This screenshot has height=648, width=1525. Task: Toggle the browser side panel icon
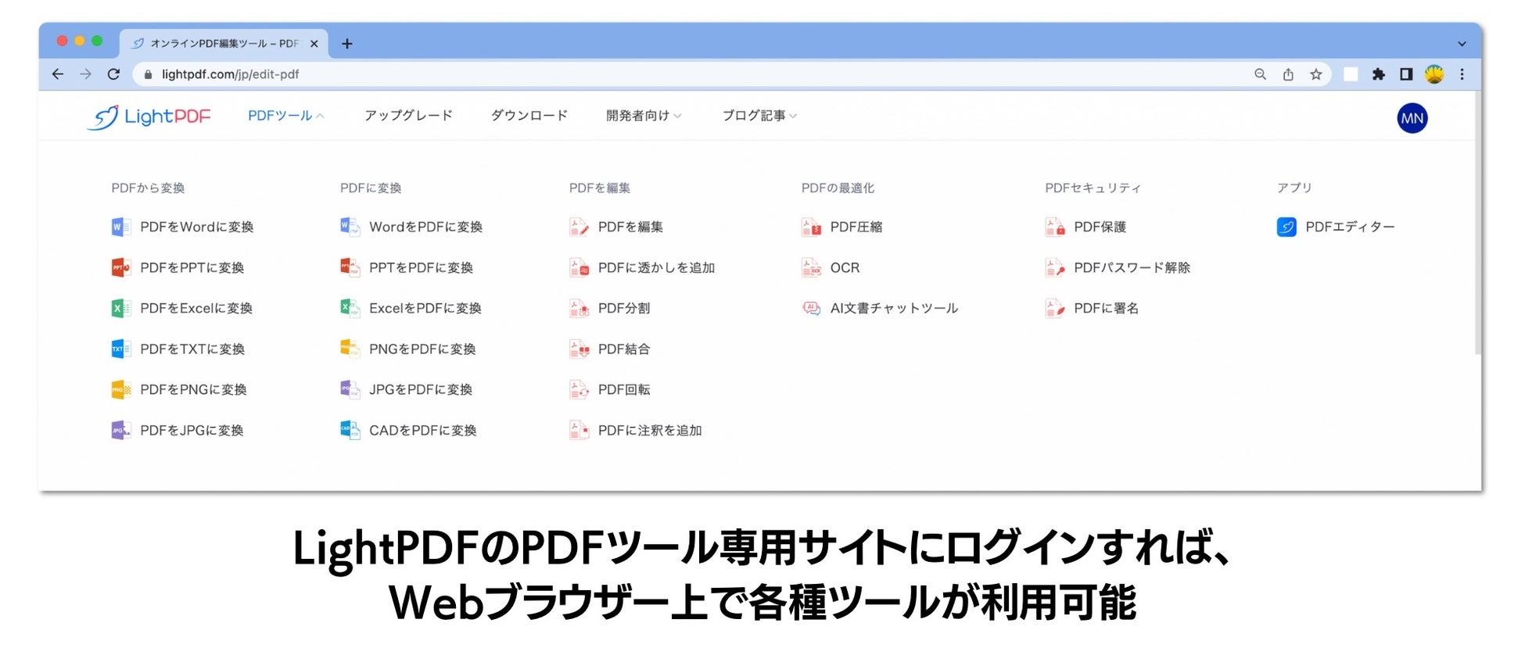pos(1406,74)
